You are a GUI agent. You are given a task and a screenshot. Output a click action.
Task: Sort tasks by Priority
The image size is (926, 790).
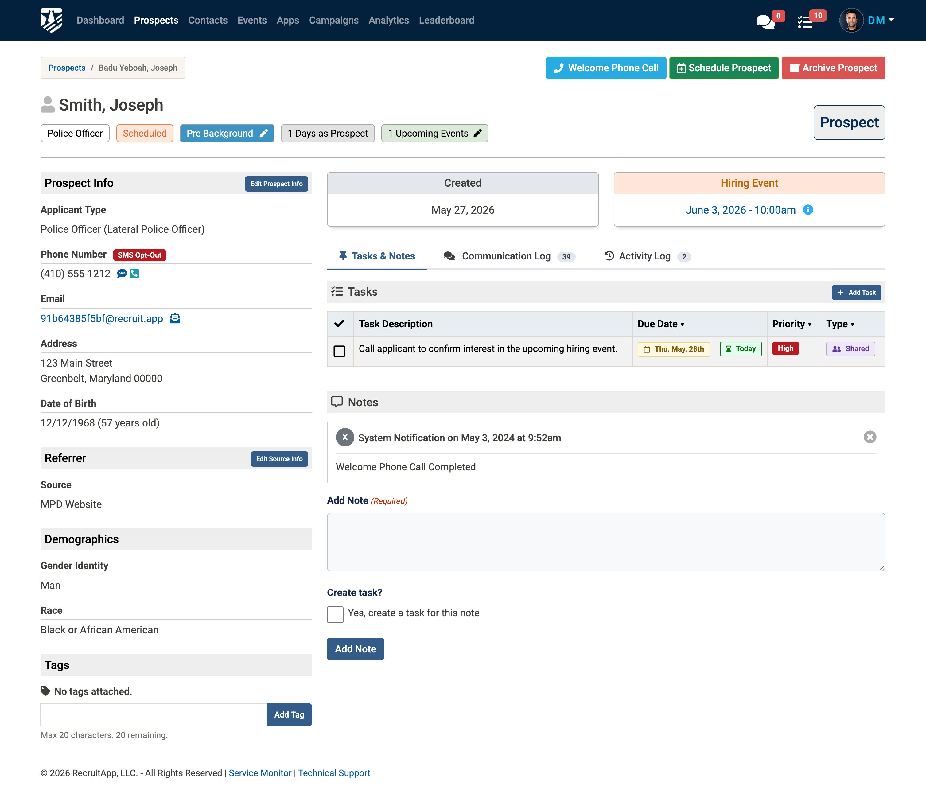click(x=792, y=324)
